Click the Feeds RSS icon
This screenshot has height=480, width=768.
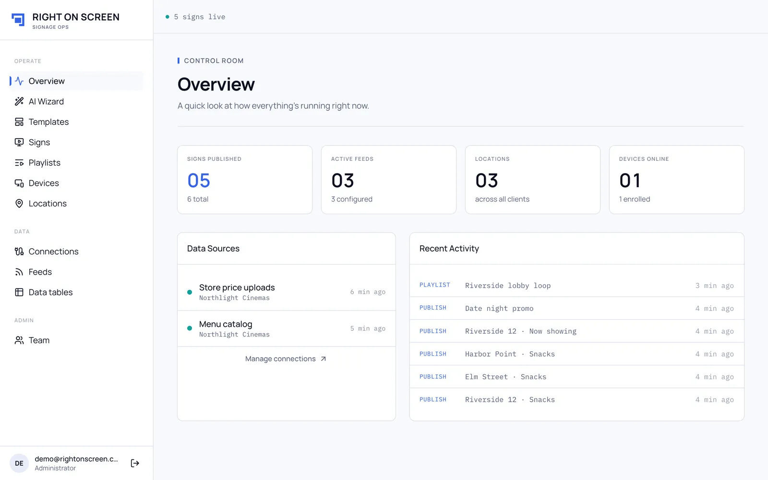(x=19, y=272)
